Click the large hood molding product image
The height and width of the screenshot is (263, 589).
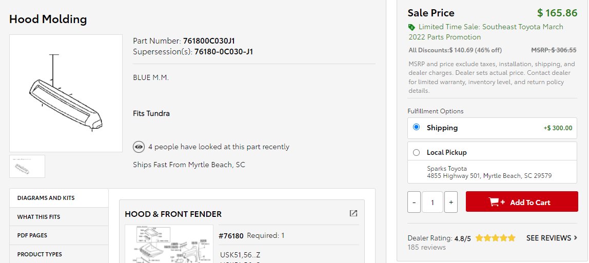pos(66,93)
